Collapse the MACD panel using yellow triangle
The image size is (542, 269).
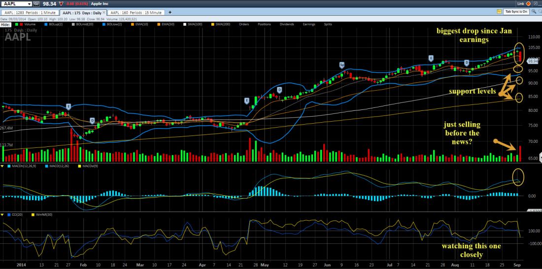coord(2,167)
